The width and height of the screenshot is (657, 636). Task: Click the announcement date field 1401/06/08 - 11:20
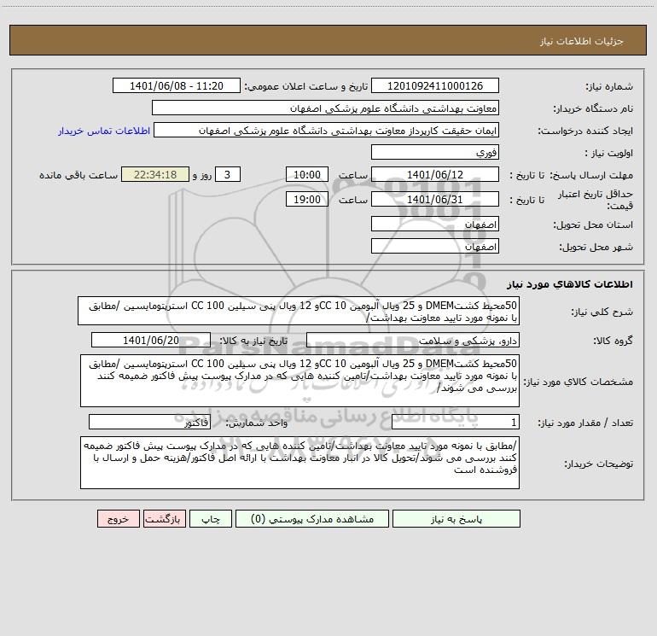(x=177, y=86)
